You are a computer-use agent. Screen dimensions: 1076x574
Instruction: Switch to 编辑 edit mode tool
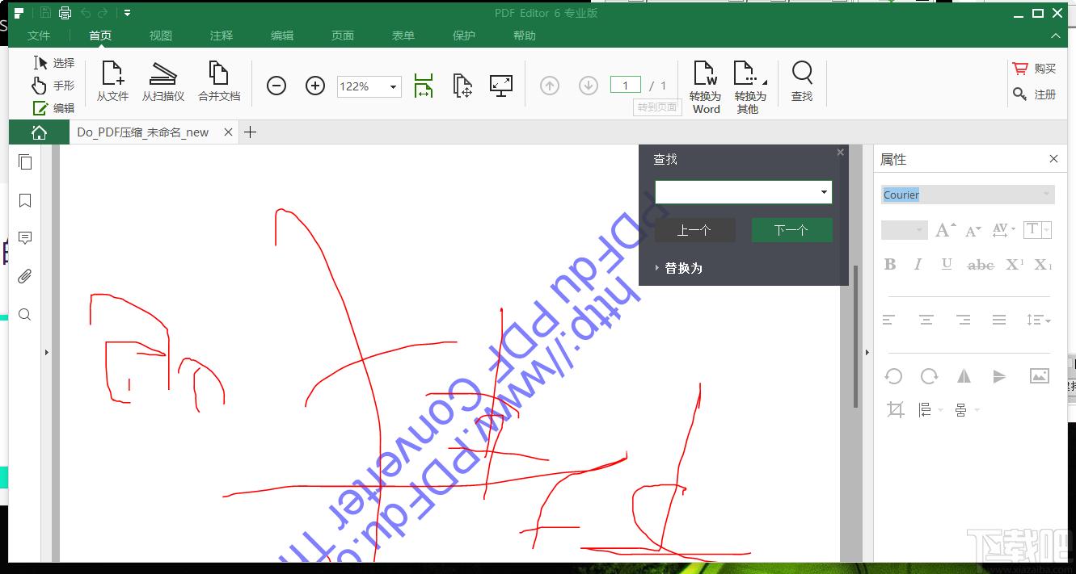click(x=54, y=107)
